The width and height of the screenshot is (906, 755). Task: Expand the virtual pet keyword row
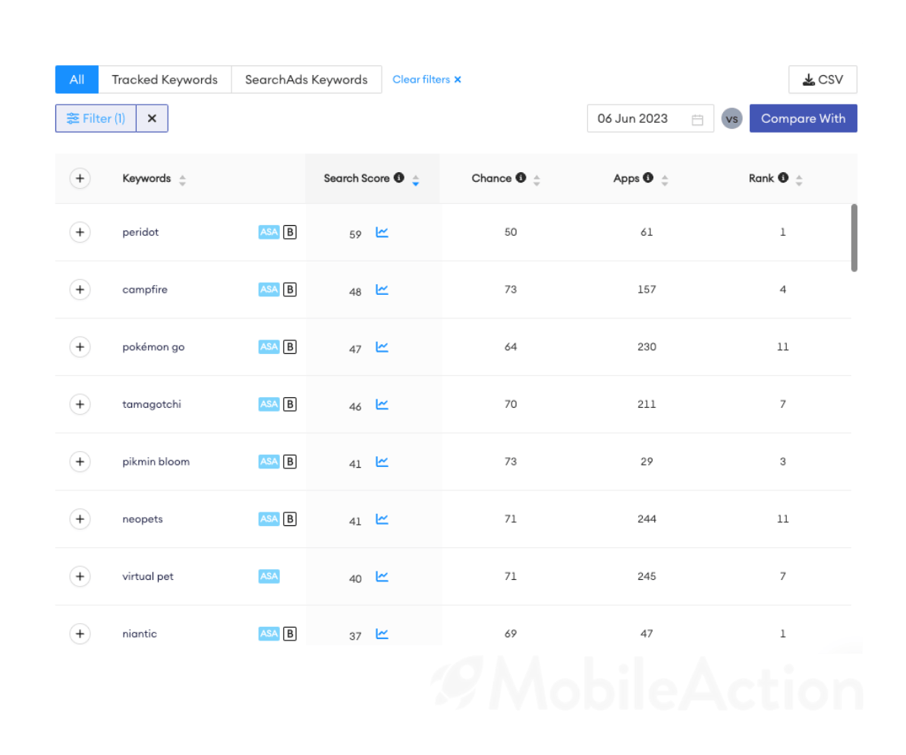click(80, 576)
